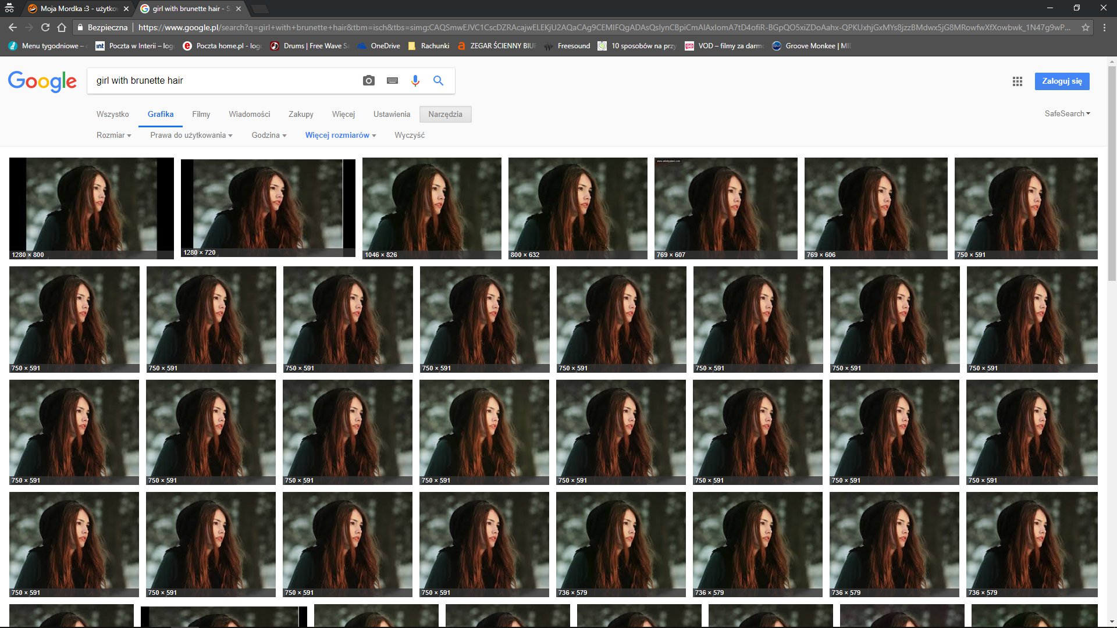Click the browser home icon
Viewport: 1117px width, 628px height.
62,27
